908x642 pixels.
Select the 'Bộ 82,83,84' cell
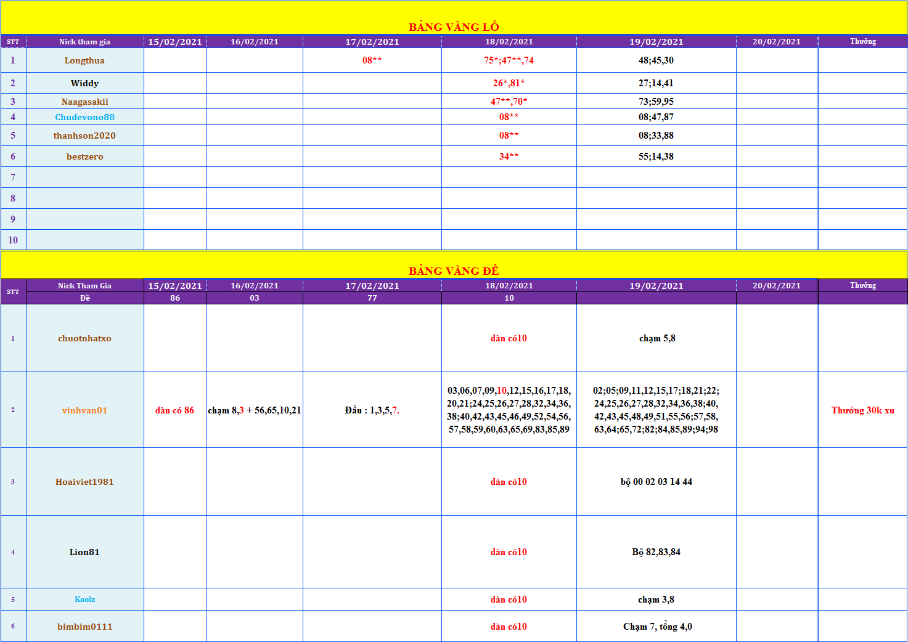point(656,552)
